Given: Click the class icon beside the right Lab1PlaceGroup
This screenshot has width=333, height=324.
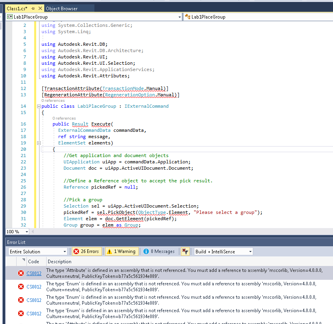Looking at the screenshot, I should click(188, 17).
